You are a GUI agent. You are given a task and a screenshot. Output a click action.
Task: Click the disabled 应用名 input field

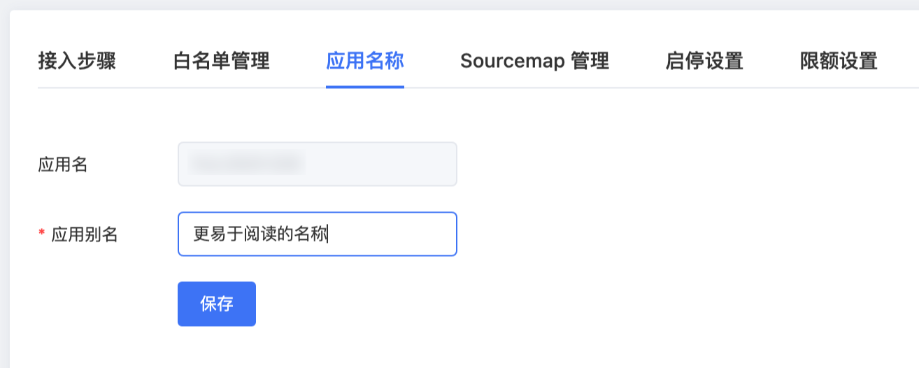coord(318,164)
